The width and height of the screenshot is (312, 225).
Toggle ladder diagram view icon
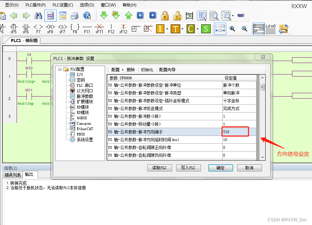click(x=258, y=29)
